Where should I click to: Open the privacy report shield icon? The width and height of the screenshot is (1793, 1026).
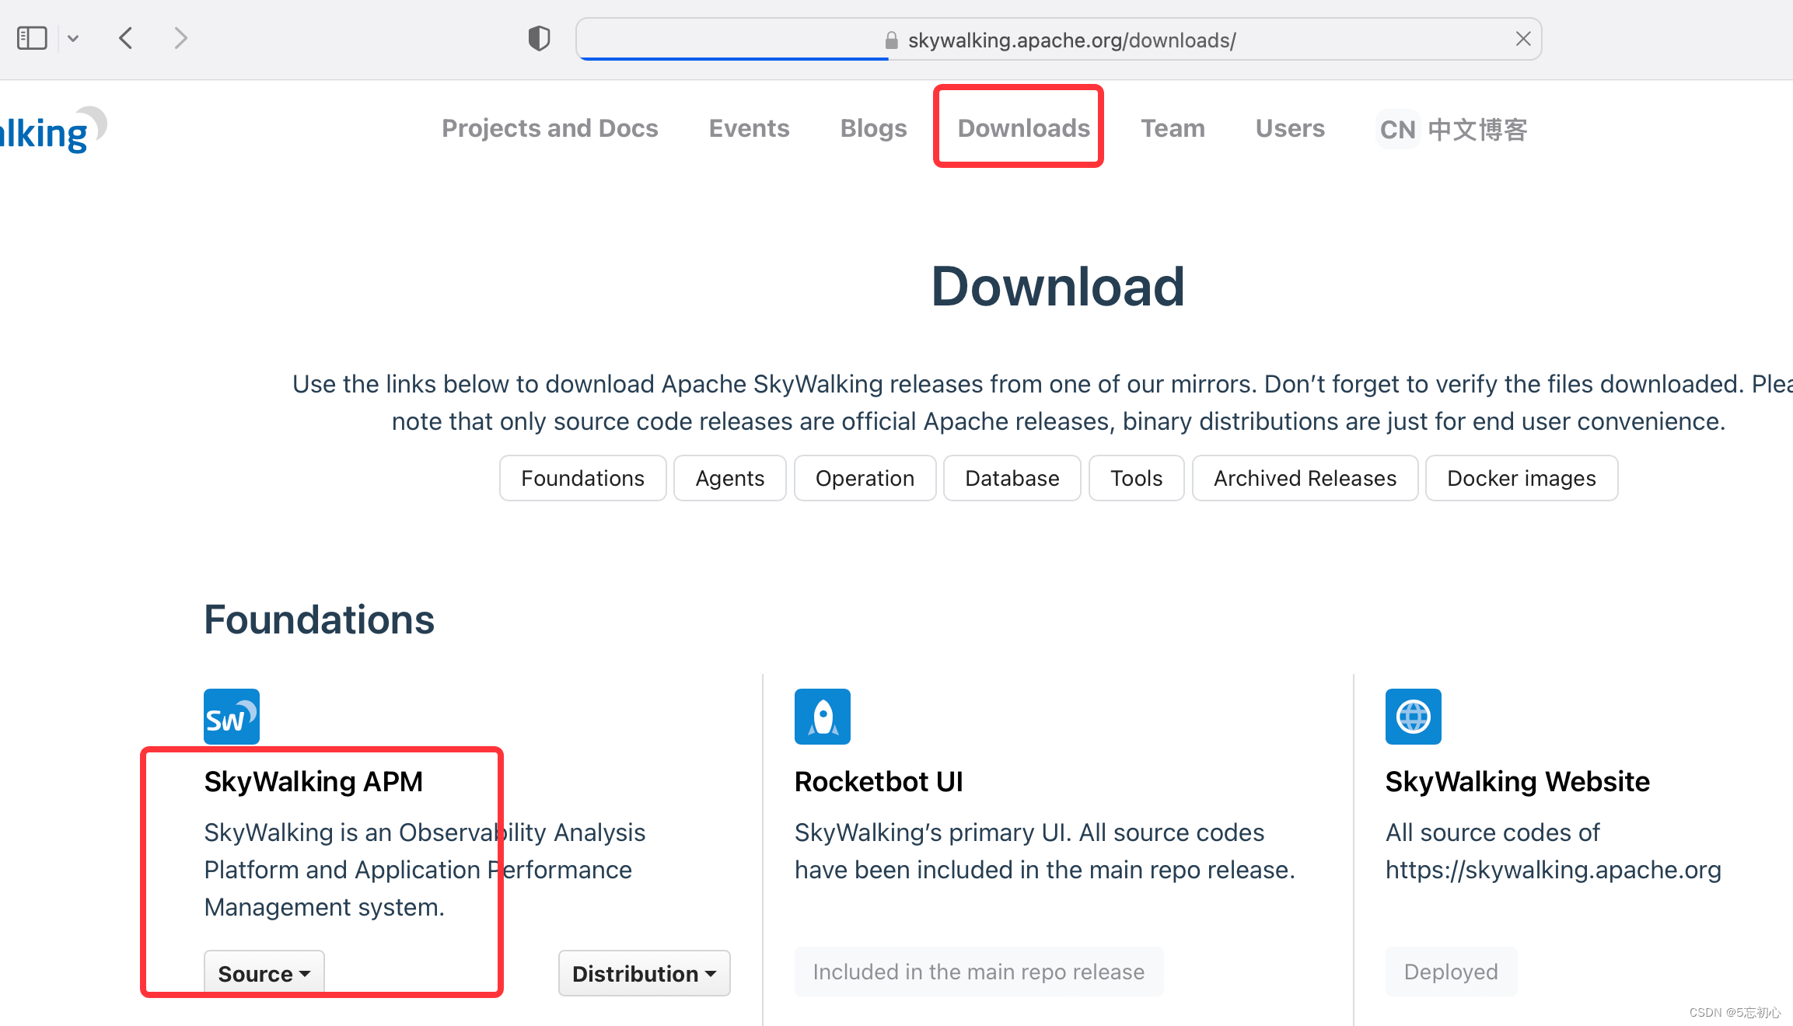539,38
